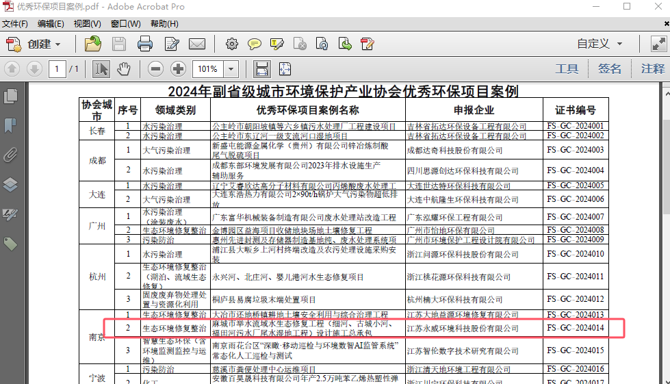Expand the zoom percentage dropdown arrow
This screenshot has height=384, width=670.
231,68
